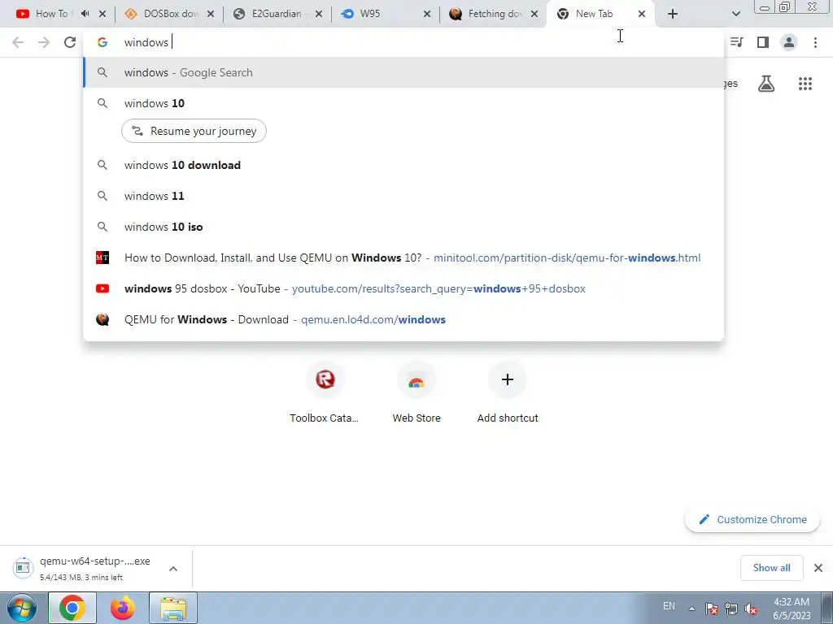Close the Fetching download tab

[534, 14]
